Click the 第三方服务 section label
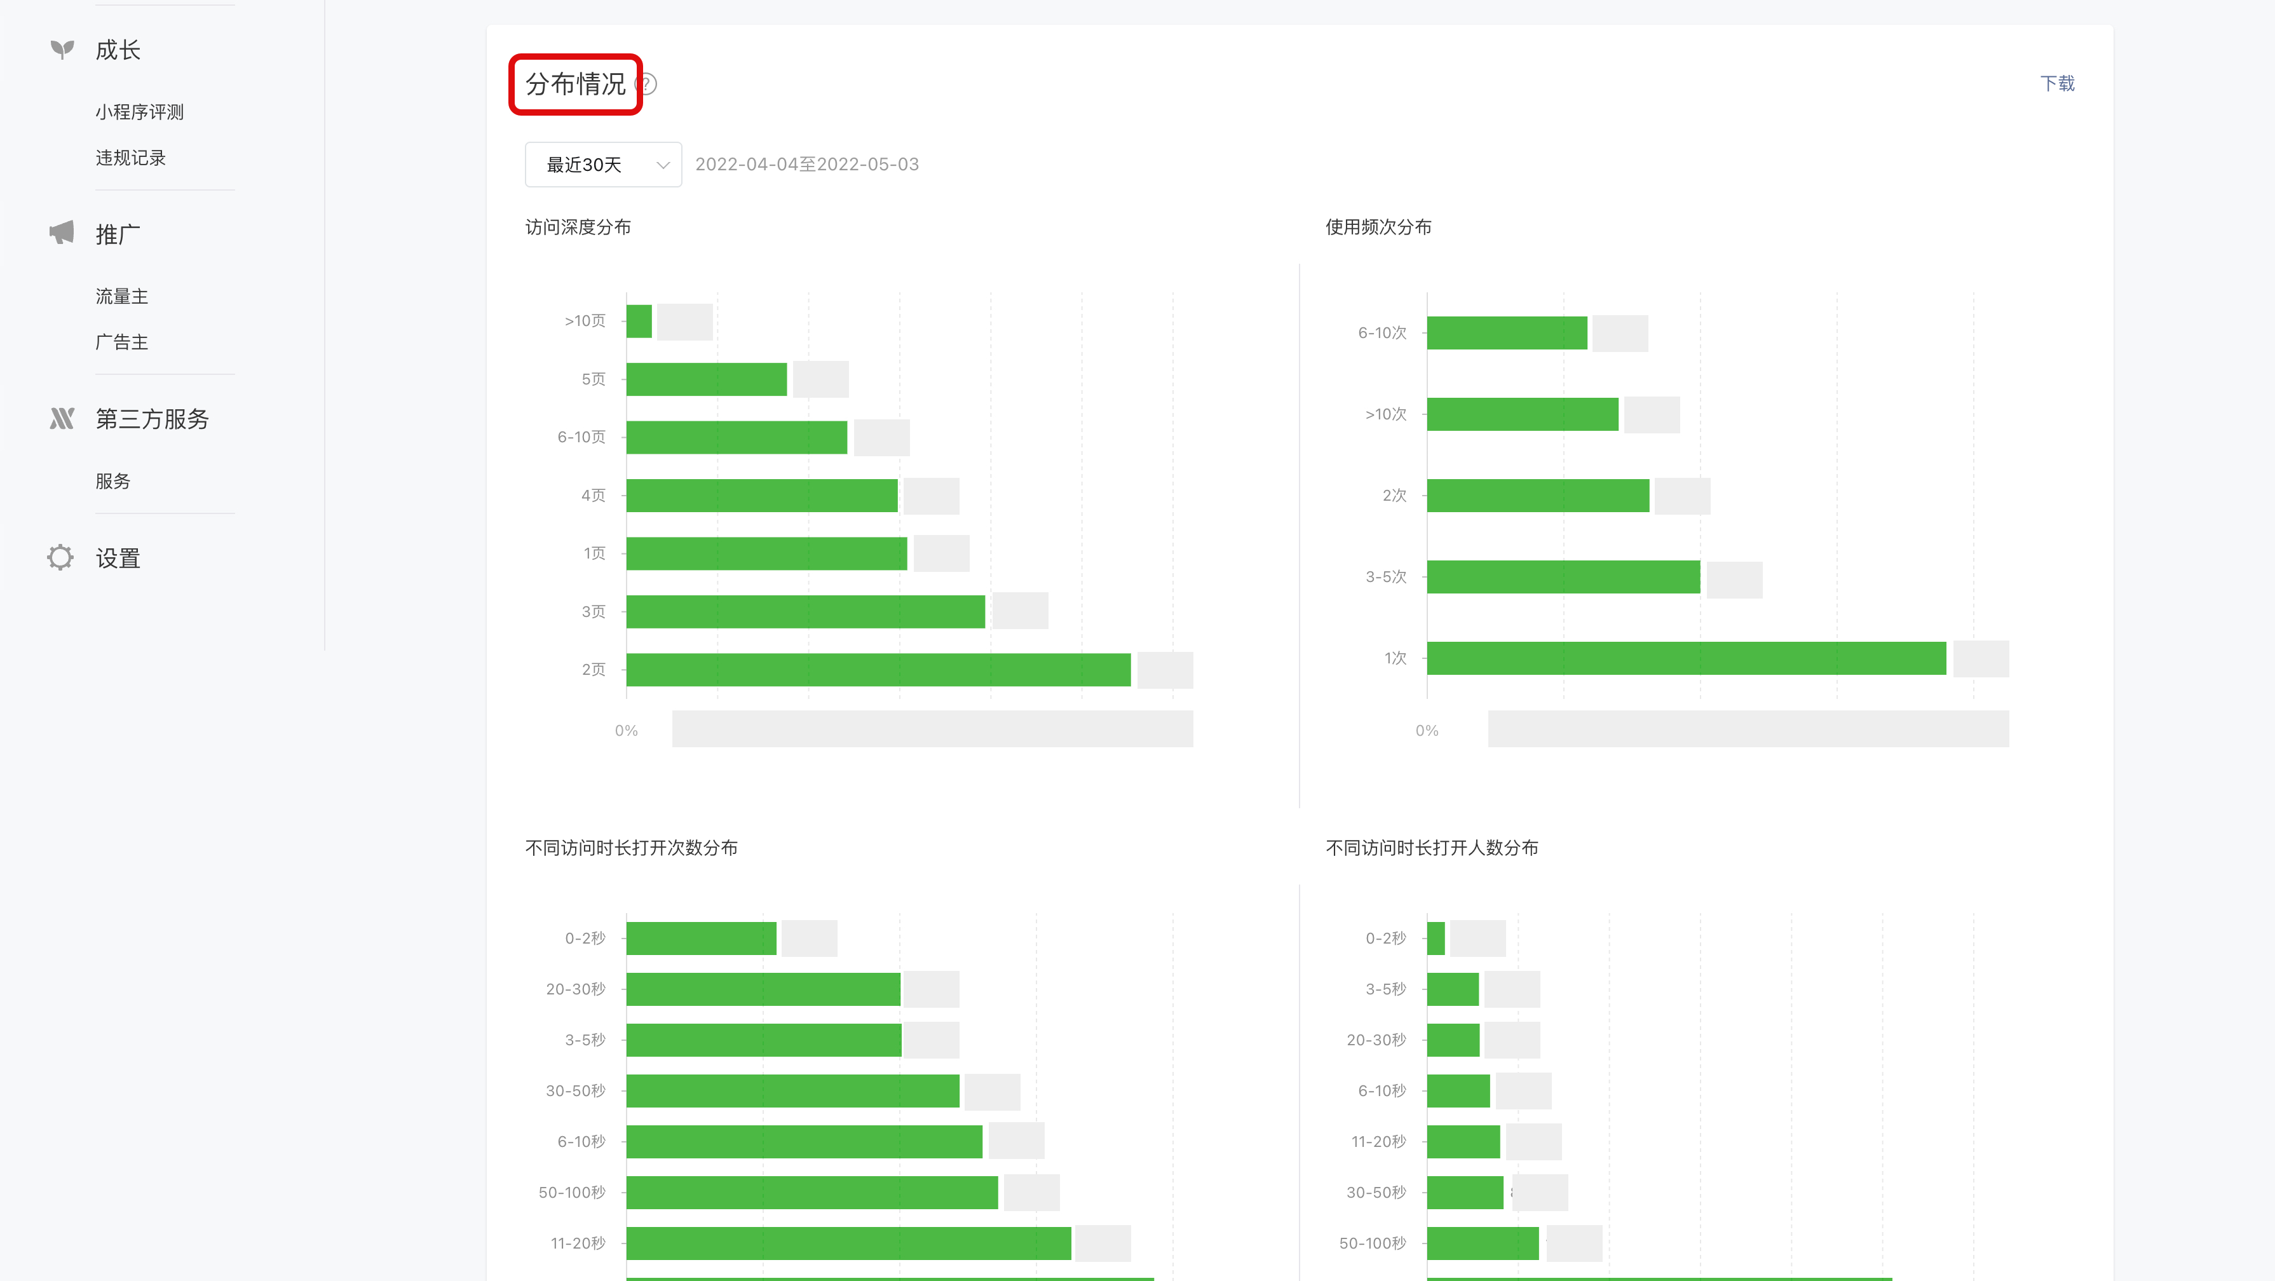The image size is (2275, 1281). click(152, 419)
